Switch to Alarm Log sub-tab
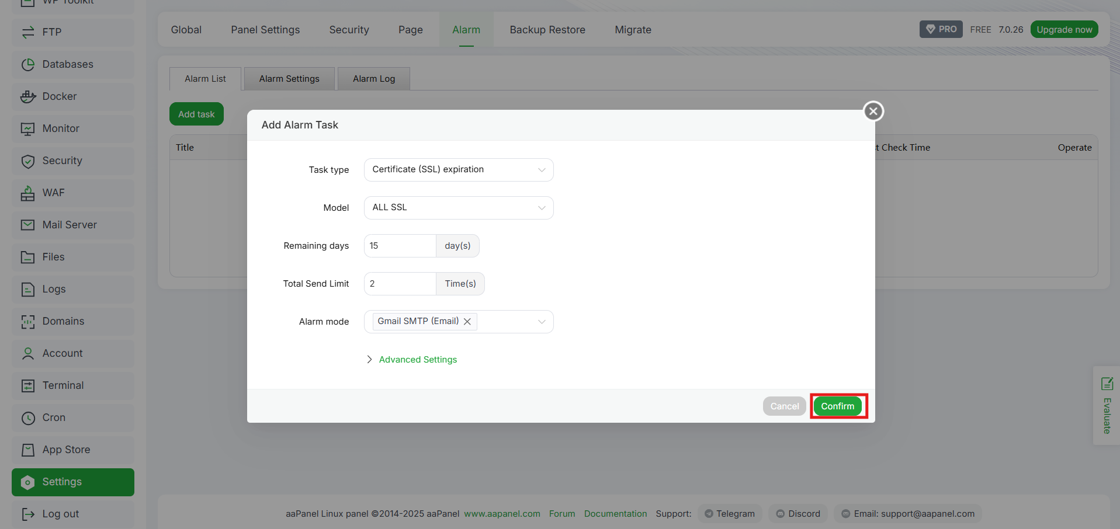This screenshot has width=1120, height=529. pyautogui.click(x=374, y=79)
